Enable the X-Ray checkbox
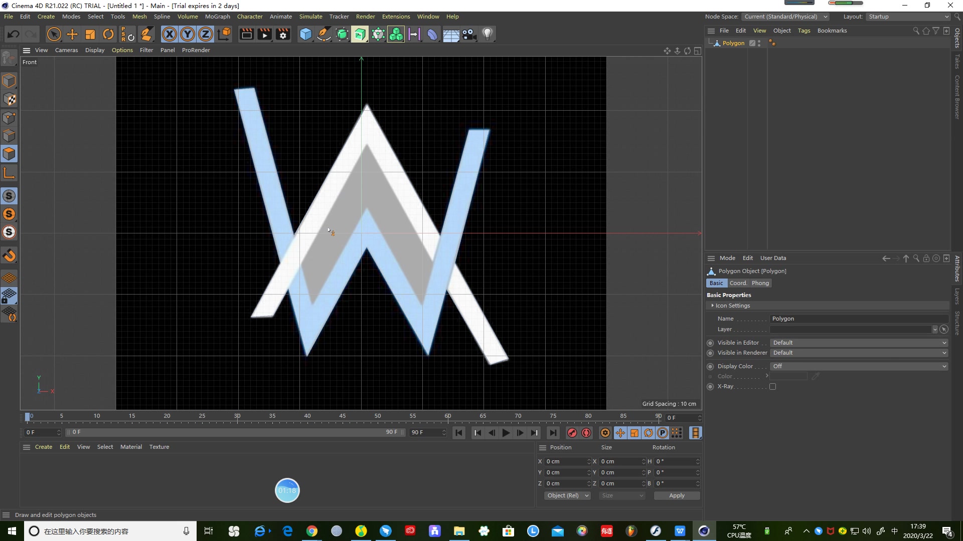 click(x=772, y=386)
